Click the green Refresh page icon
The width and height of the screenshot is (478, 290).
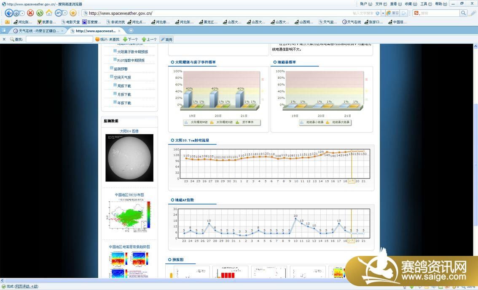40,13
